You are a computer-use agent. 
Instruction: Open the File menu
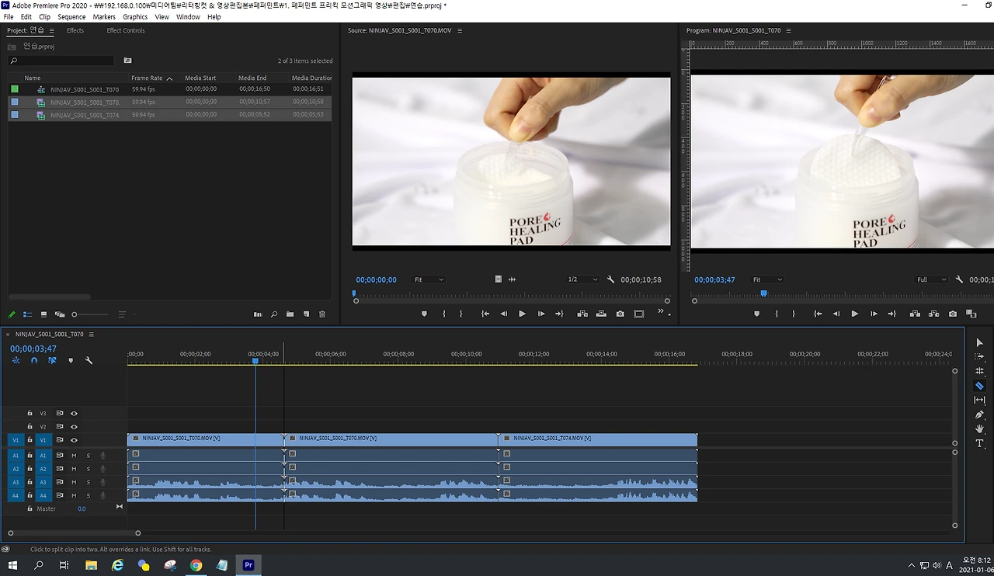pyautogui.click(x=9, y=16)
